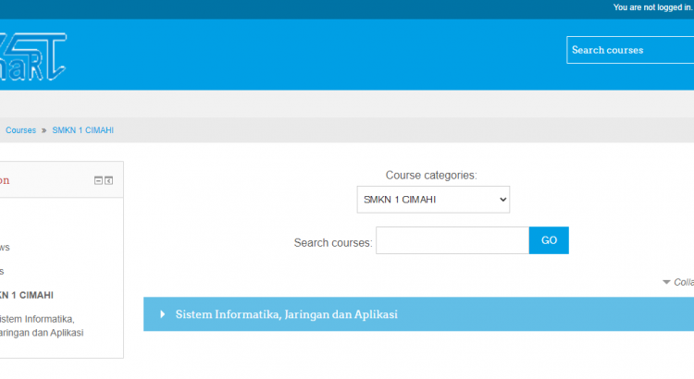Click the 'You are not logged in' notice
This screenshot has height=379, width=694.
click(651, 7)
